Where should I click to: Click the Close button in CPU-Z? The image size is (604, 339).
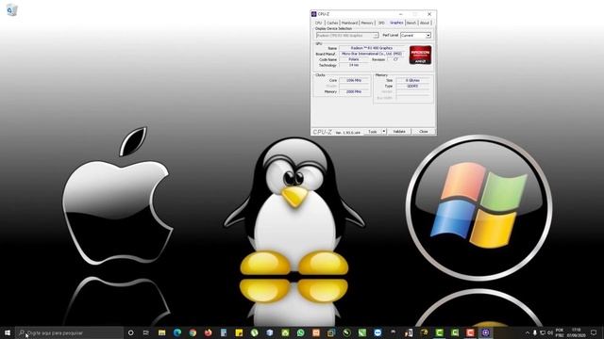[x=424, y=132]
